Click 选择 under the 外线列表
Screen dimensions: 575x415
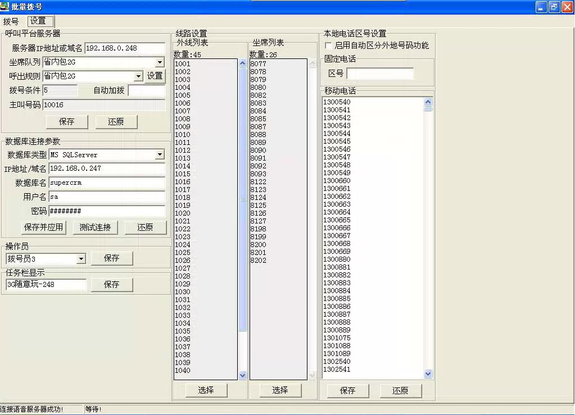(206, 390)
